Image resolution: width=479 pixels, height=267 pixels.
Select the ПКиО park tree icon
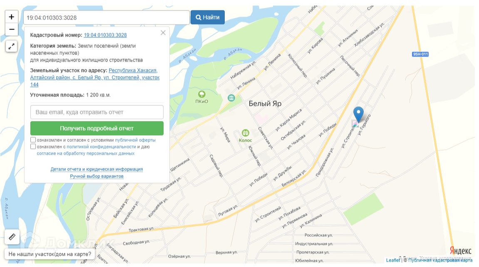[x=201, y=94]
